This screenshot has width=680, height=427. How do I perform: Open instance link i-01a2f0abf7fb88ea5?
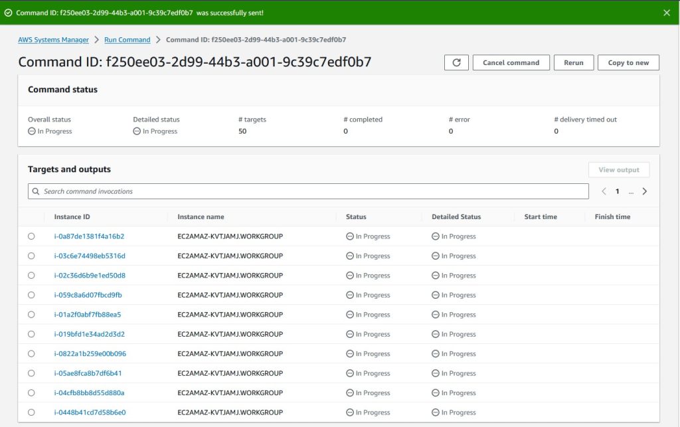[x=87, y=314]
